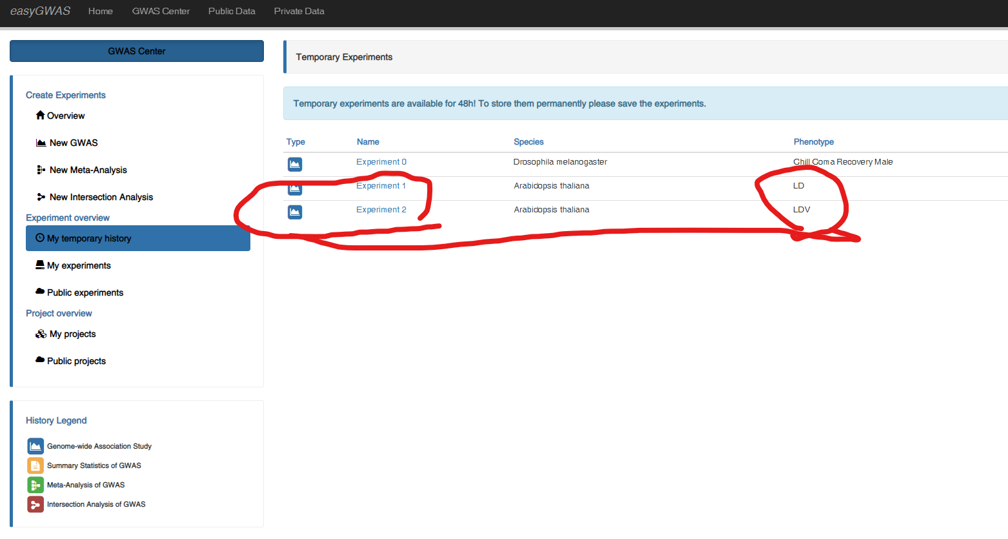Click the cloud icon beside Public experiments
The height and width of the screenshot is (539, 1008).
[40, 292]
